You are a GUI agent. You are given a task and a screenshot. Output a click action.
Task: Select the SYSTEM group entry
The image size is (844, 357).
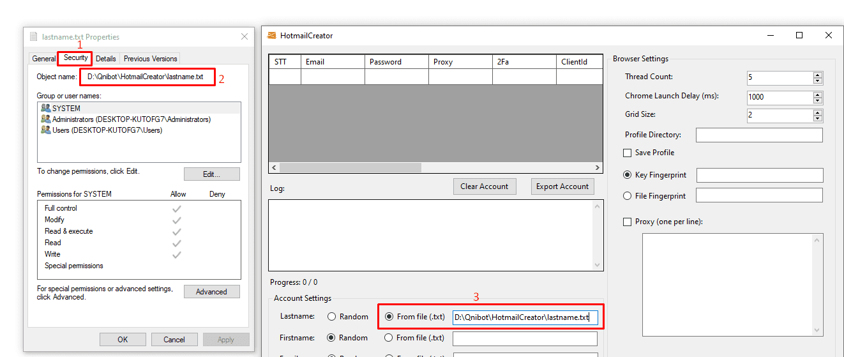(139, 108)
